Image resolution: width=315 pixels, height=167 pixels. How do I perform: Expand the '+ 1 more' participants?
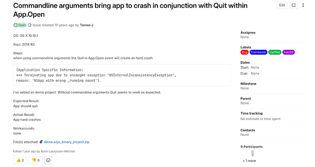249,161
